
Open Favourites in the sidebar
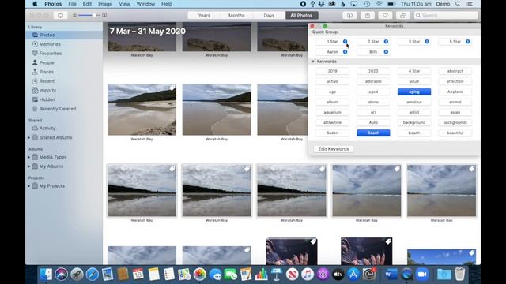50,54
